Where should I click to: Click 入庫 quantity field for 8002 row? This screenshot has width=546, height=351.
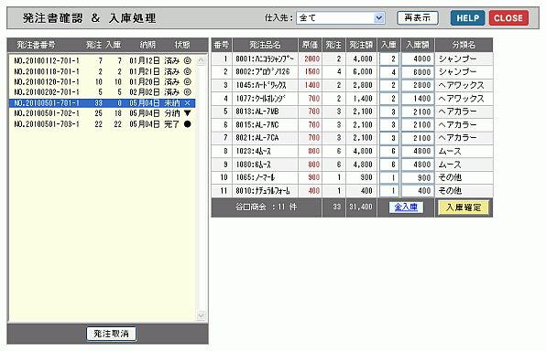coord(389,72)
